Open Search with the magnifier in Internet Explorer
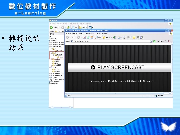This screenshot has width=180, height=135. 98,37
